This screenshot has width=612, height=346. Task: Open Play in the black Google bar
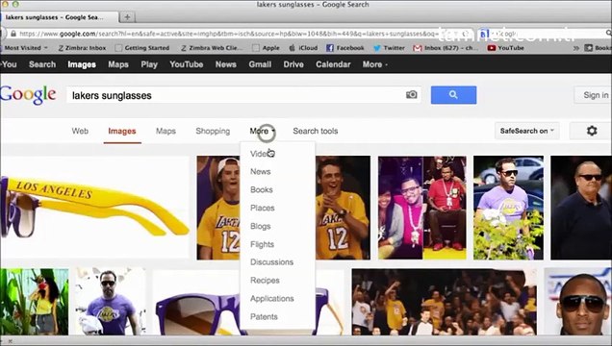(149, 64)
